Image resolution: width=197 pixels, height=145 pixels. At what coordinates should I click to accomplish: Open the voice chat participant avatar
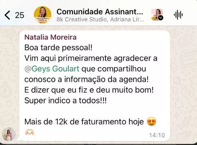(x=157, y=14)
